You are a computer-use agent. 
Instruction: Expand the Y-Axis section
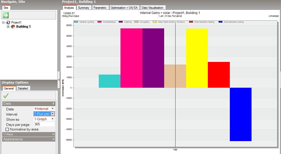29,134
